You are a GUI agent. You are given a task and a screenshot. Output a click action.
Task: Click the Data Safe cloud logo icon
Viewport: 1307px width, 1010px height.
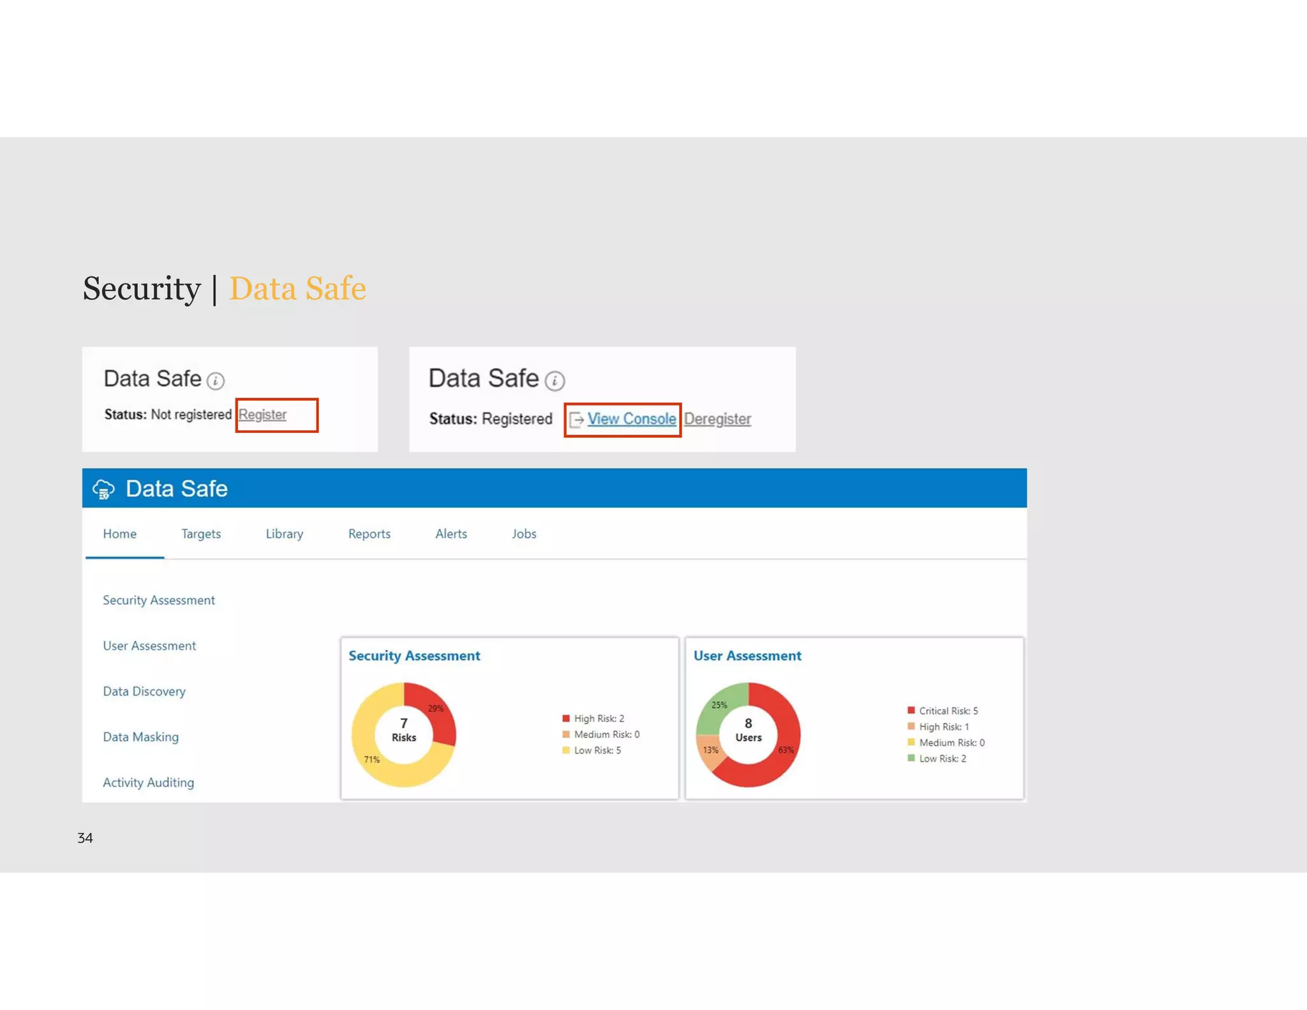click(103, 489)
